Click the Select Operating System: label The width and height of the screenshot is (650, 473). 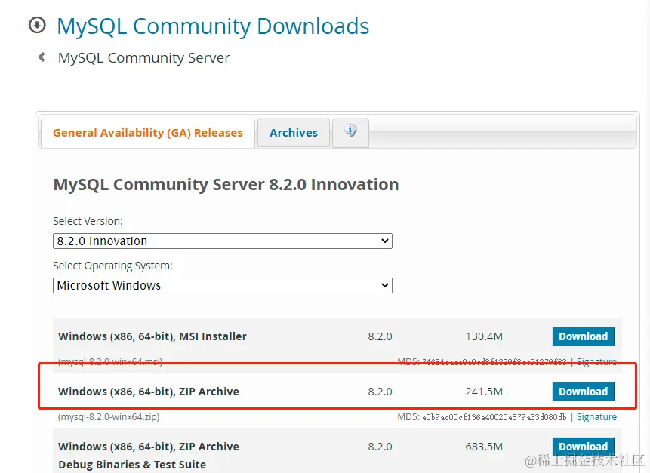point(112,266)
